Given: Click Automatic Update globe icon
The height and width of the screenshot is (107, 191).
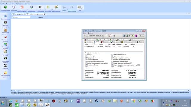Looking at the screenshot, I should [32, 7].
